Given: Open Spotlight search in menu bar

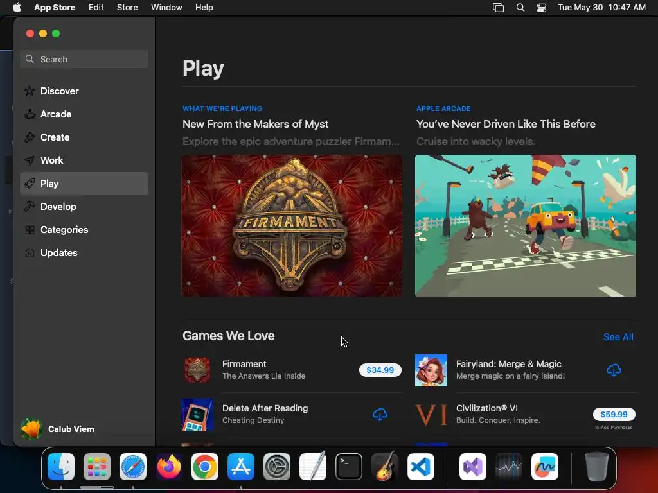Looking at the screenshot, I should tap(520, 8).
